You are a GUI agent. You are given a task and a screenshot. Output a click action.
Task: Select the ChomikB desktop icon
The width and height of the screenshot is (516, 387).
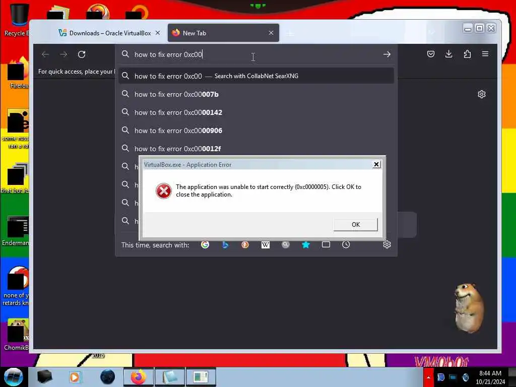(x=17, y=335)
